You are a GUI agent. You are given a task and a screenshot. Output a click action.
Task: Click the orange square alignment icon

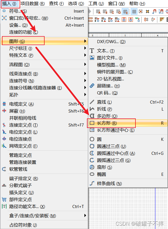147,11
